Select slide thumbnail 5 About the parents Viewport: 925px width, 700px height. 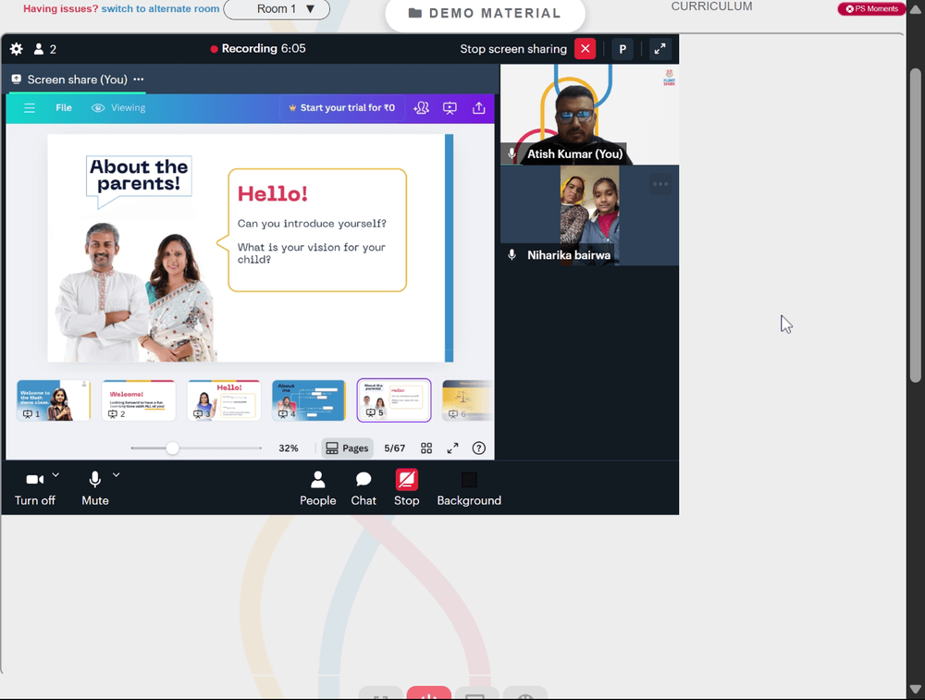[394, 400]
